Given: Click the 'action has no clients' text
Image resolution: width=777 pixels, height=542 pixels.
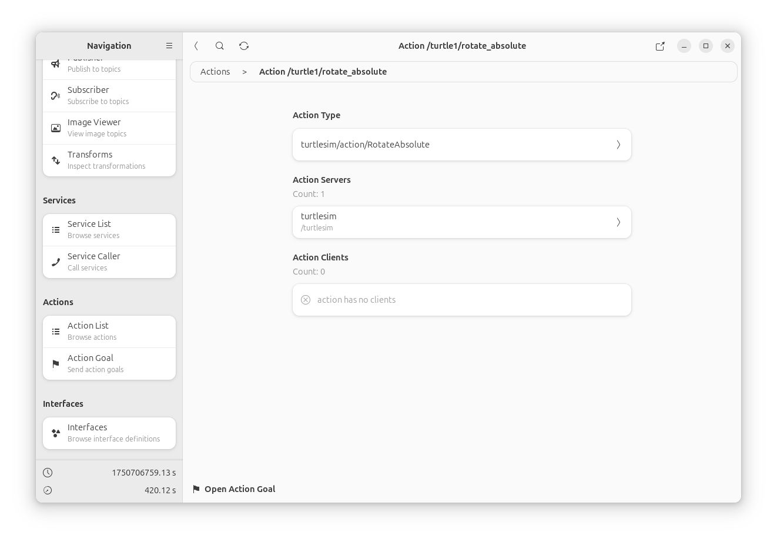Looking at the screenshot, I should pos(356,300).
